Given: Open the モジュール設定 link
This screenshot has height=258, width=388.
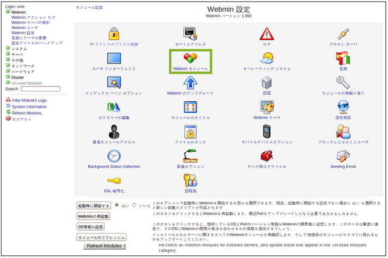Looking at the screenshot, I should [89, 8].
